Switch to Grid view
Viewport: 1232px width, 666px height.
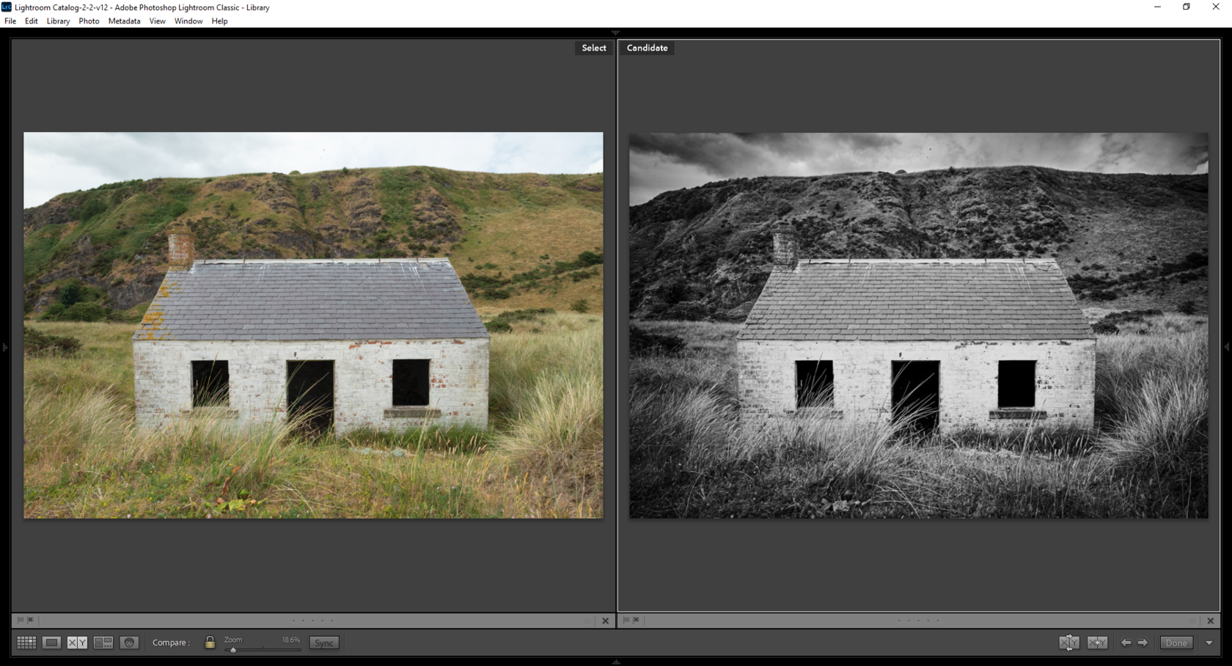pyautogui.click(x=26, y=643)
